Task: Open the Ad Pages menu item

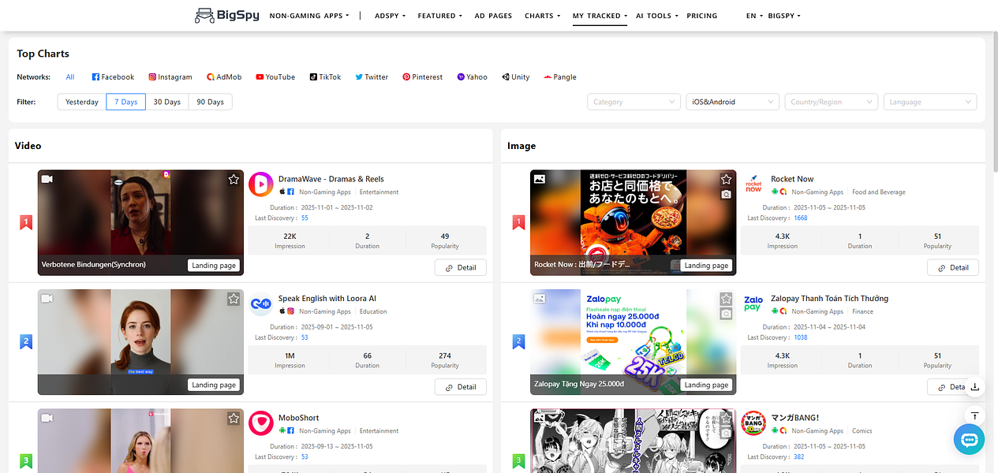Action: point(493,16)
